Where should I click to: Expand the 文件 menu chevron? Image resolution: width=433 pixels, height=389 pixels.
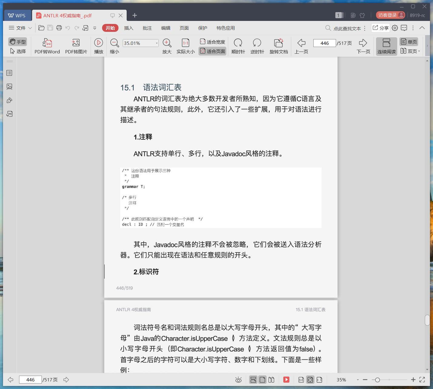pos(30,28)
